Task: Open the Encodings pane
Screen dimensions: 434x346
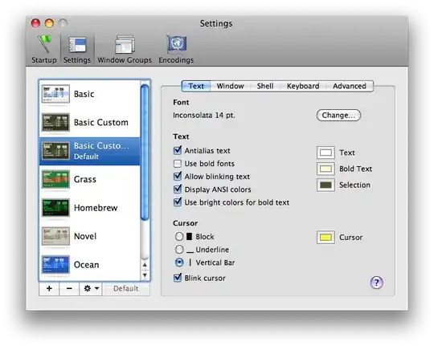Action: [x=176, y=50]
